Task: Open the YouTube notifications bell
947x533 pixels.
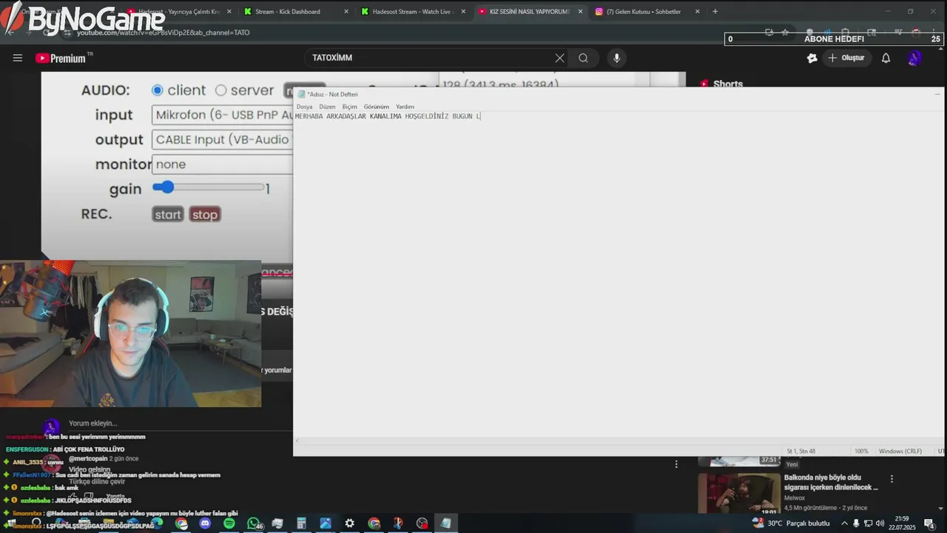Action: point(886,58)
